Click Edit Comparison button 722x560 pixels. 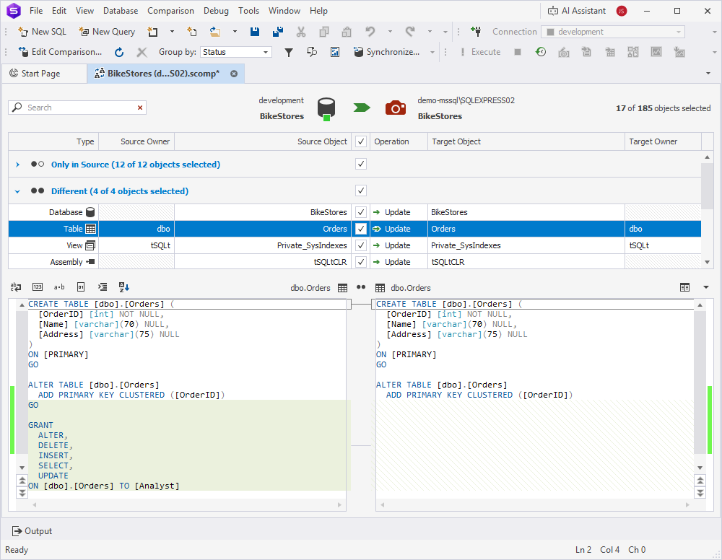pos(60,52)
